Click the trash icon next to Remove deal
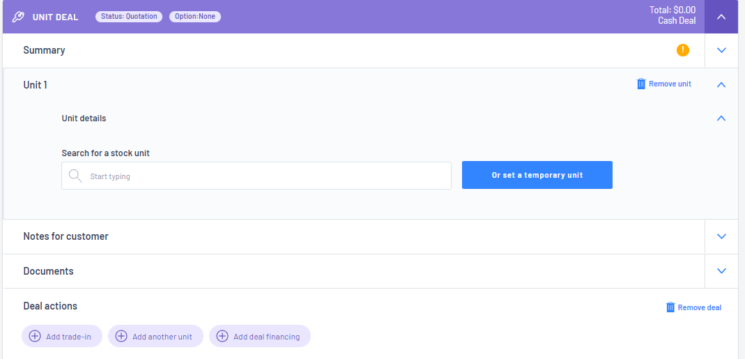This screenshot has height=359, width=745. (x=670, y=307)
